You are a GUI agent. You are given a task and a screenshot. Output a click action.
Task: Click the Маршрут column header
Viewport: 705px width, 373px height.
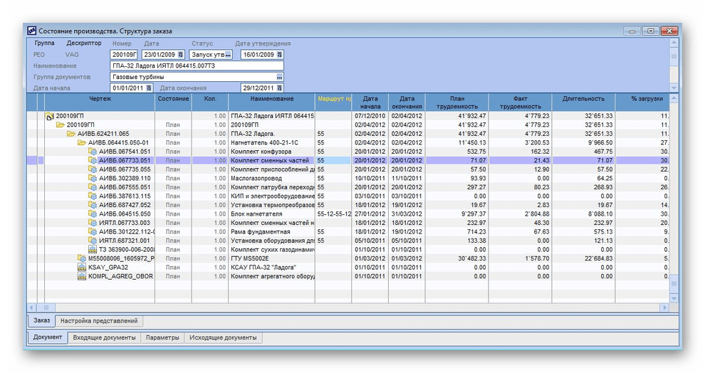click(x=333, y=103)
